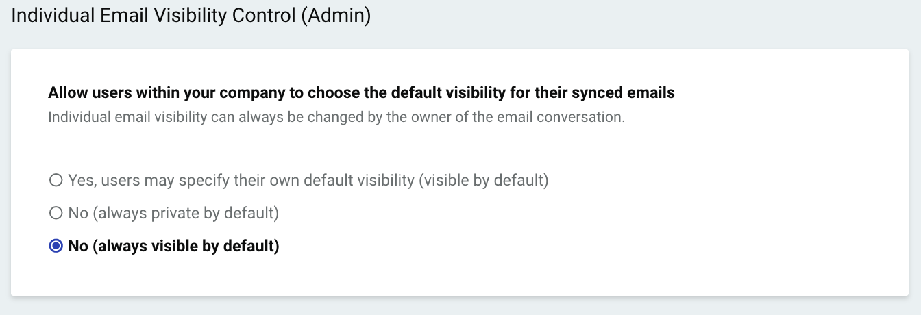Click the empty circle beside 'No (always private'
The width and height of the screenshot is (921, 315).
click(x=56, y=214)
